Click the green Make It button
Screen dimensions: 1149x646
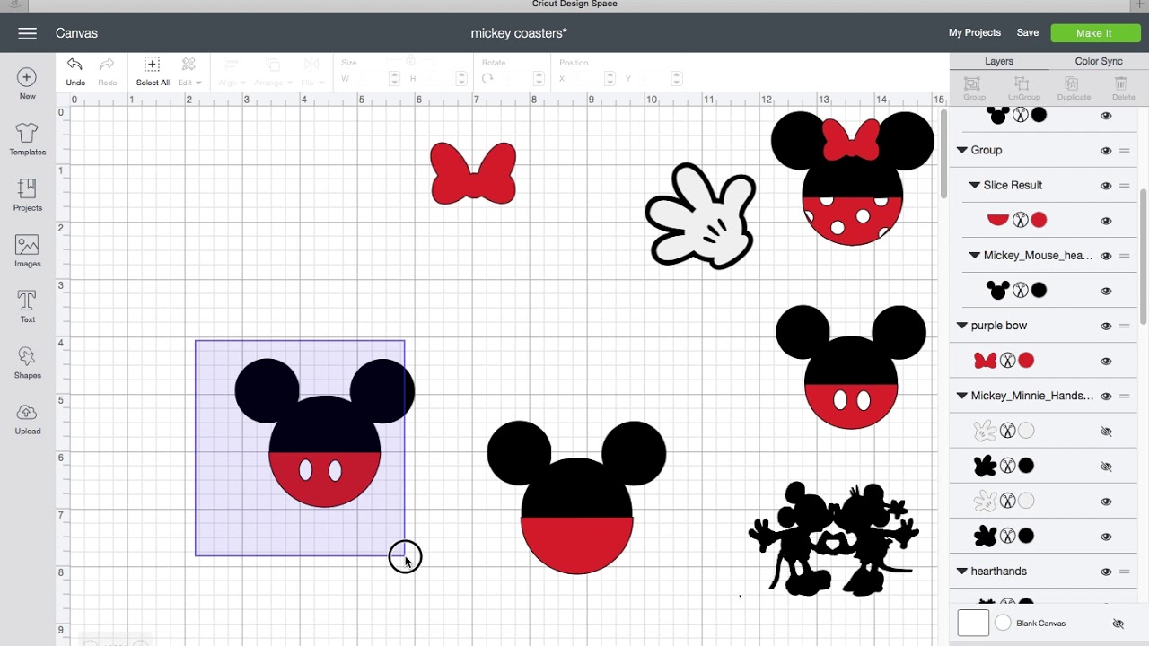[x=1094, y=33]
